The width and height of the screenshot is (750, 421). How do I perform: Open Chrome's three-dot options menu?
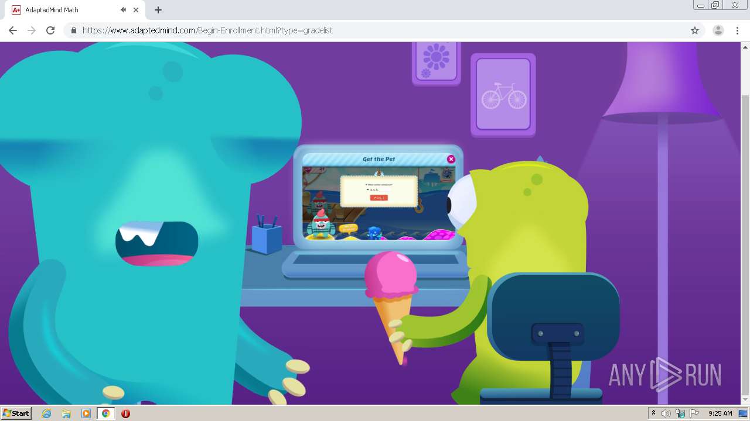(738, 30)
